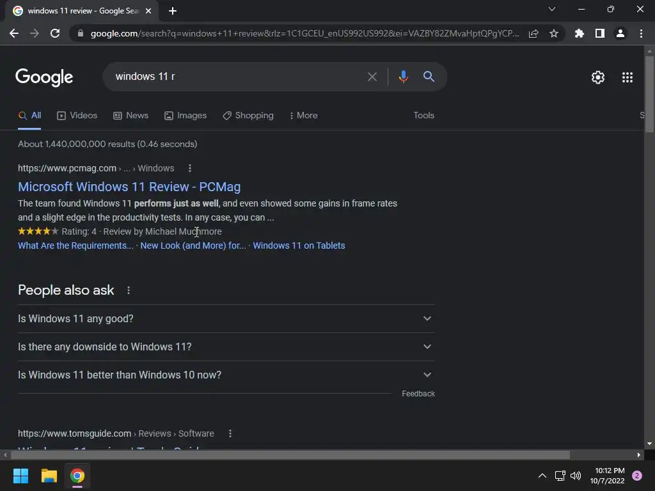Open New Look (and More) sitelink
The height and width of the screenshot is (491, 655).
193,245
